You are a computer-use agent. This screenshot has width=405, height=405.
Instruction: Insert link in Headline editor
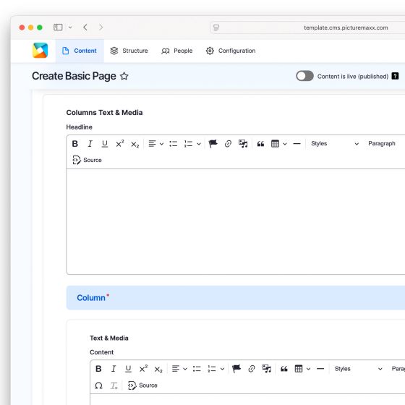(x=228, y=144)
